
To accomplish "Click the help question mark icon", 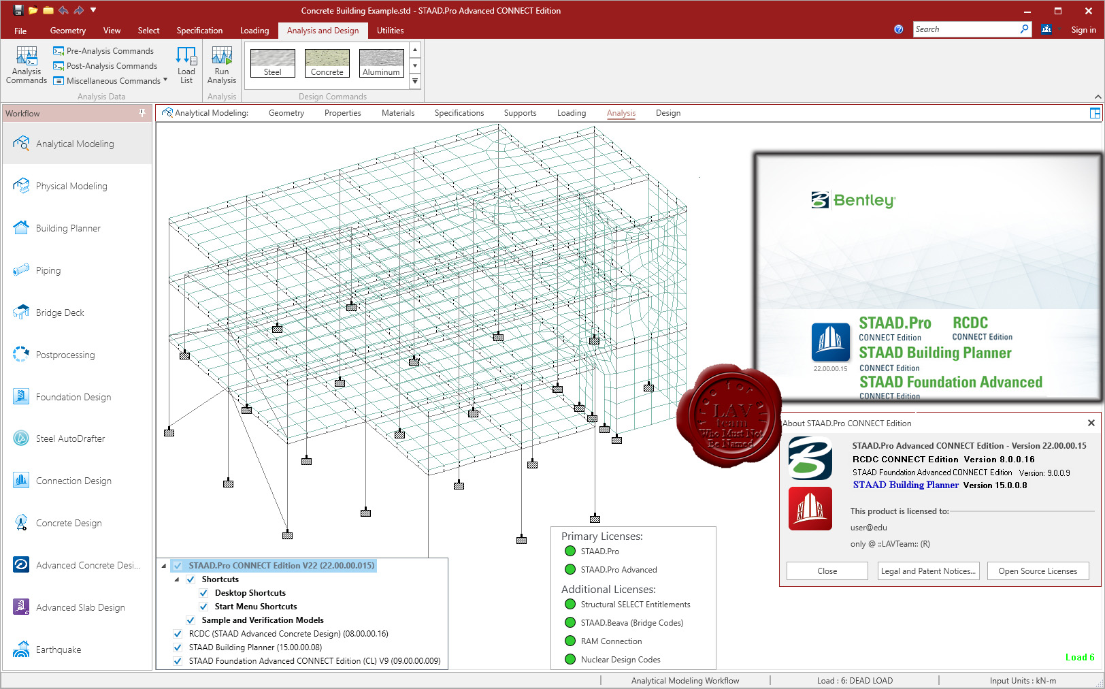I will tap(899, 29).
